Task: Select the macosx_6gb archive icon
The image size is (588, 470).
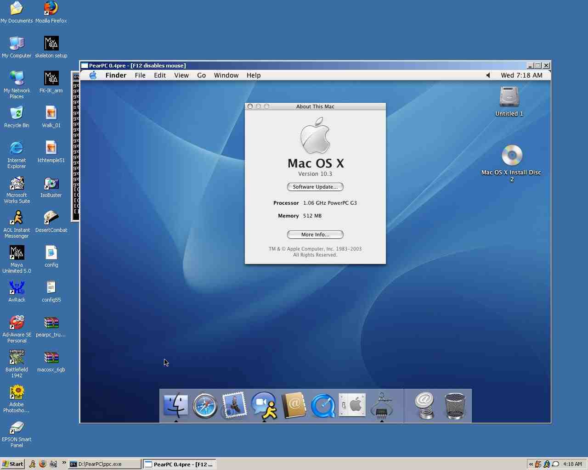Action: pyautogui.click(x=51, y=361)
